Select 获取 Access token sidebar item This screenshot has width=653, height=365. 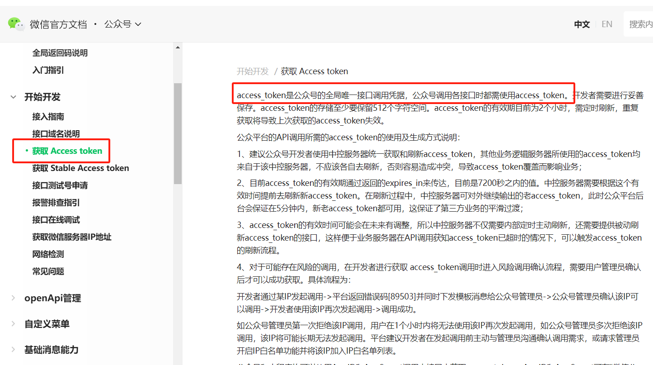[67, 151]
